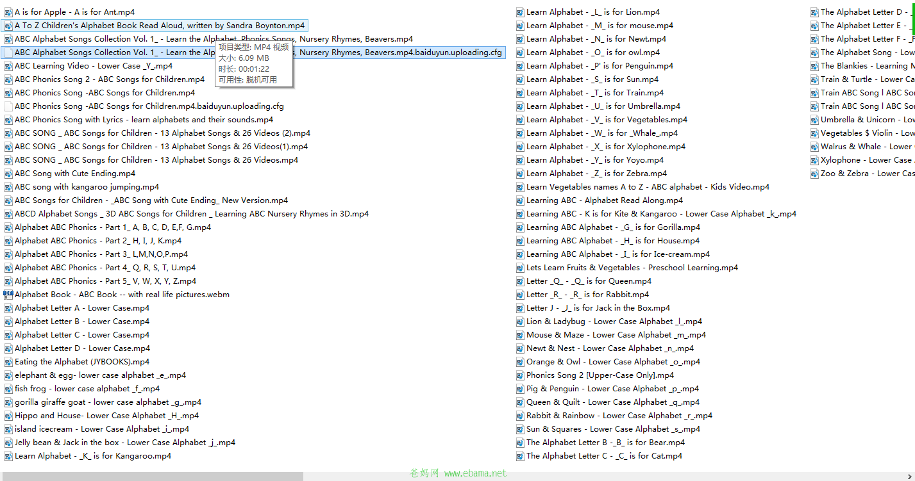Select 'ABCD Alphabet Songs _ 3D ABC Songs for Children' file
The image size is (915, 481).
pyautogui.click(x=192, y=214)
